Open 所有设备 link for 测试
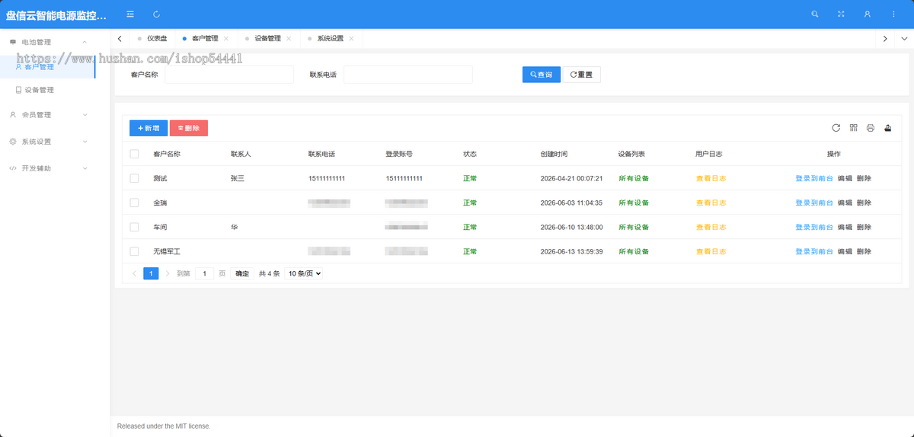The width and height of the screenshot is (914, 437). coord(634,178)
